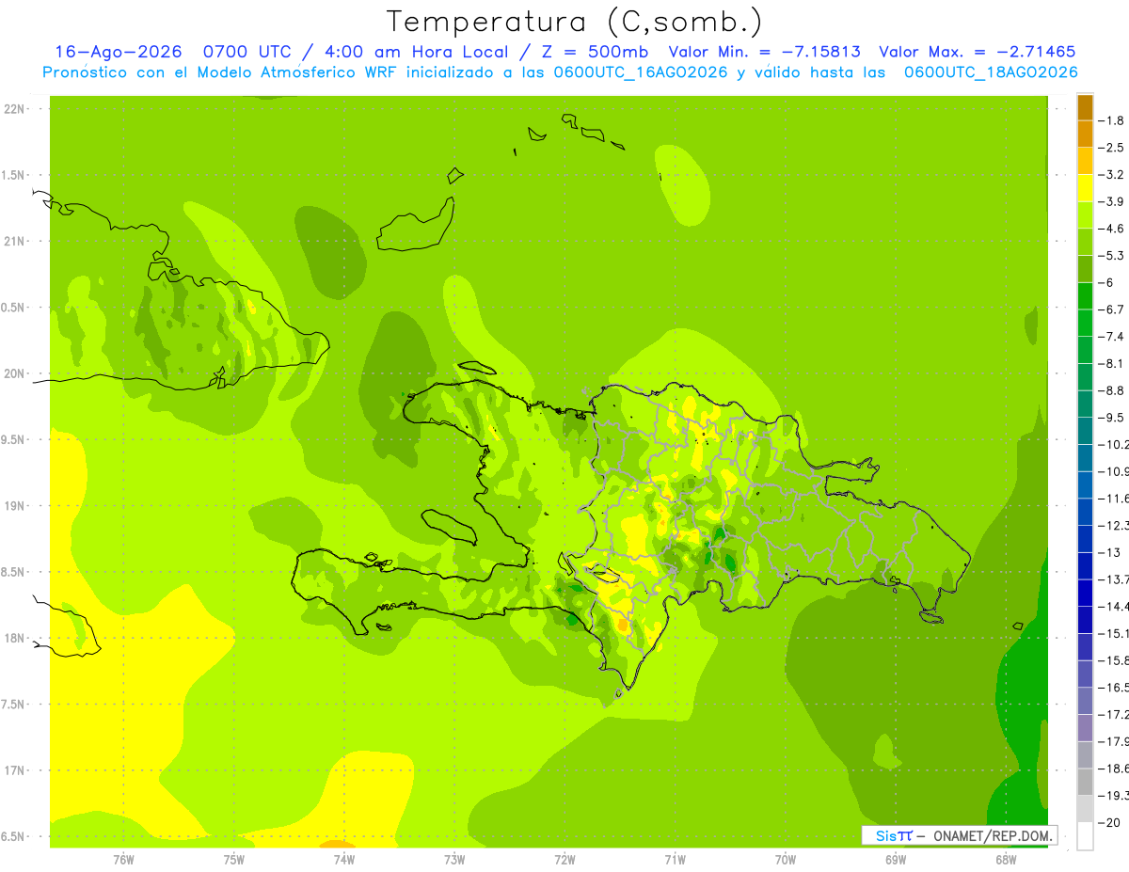1129x872 pixels.
Task: Click the 21N latitude axis label
Action: coord(14,242)
